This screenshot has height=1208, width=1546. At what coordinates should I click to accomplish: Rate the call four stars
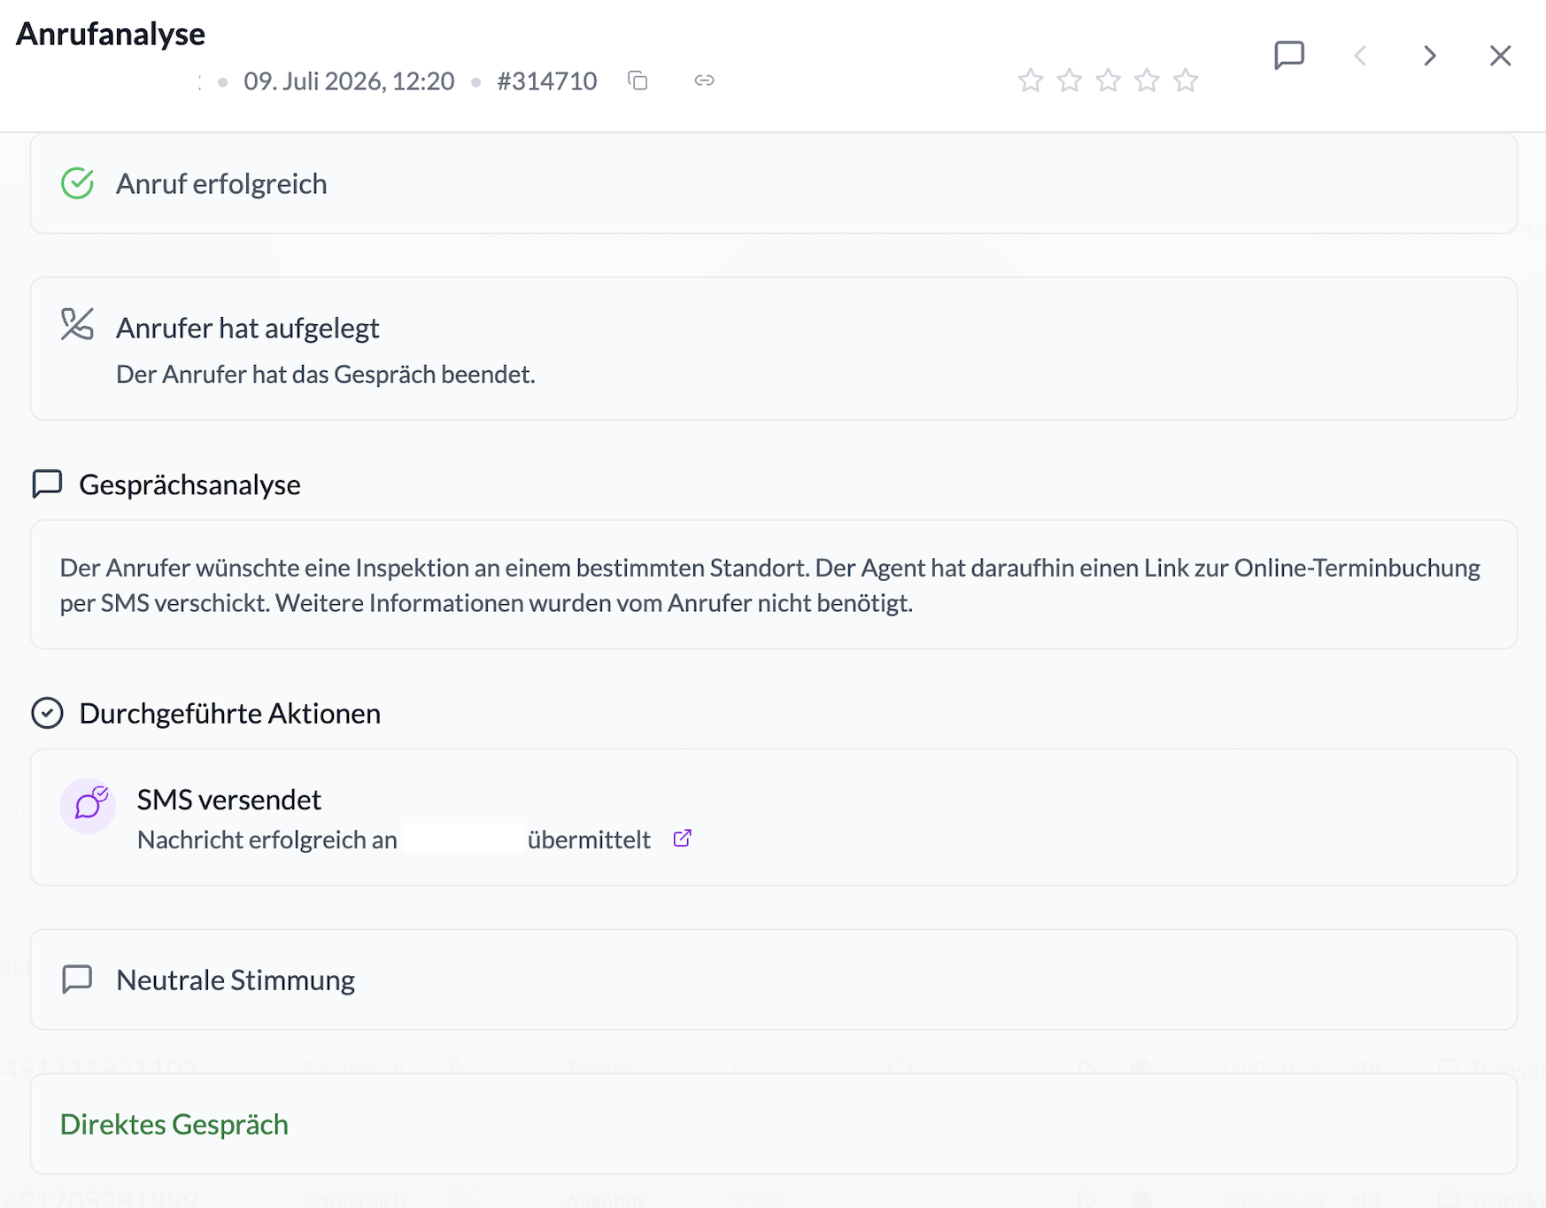[x=1148, y=81]
